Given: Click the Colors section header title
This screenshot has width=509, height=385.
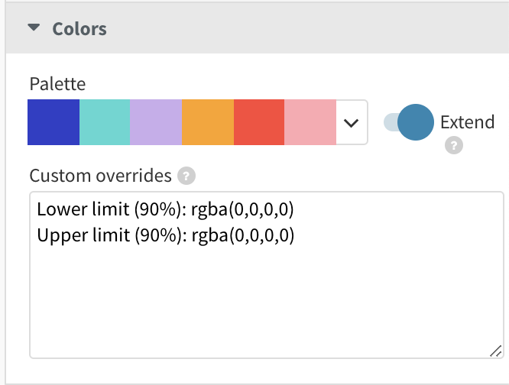Looking at the screenshot, I should [x=79, y=29].
